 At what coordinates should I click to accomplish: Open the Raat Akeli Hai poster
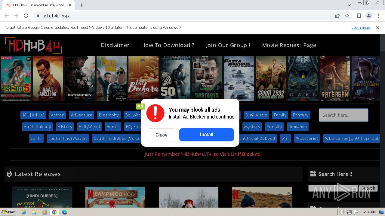point(48,79)
